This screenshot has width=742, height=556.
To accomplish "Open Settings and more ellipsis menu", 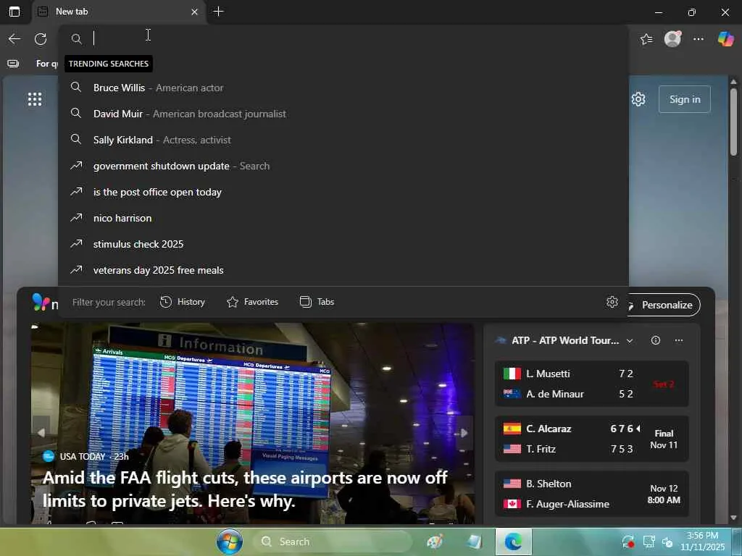I will [x=699, y=39].
